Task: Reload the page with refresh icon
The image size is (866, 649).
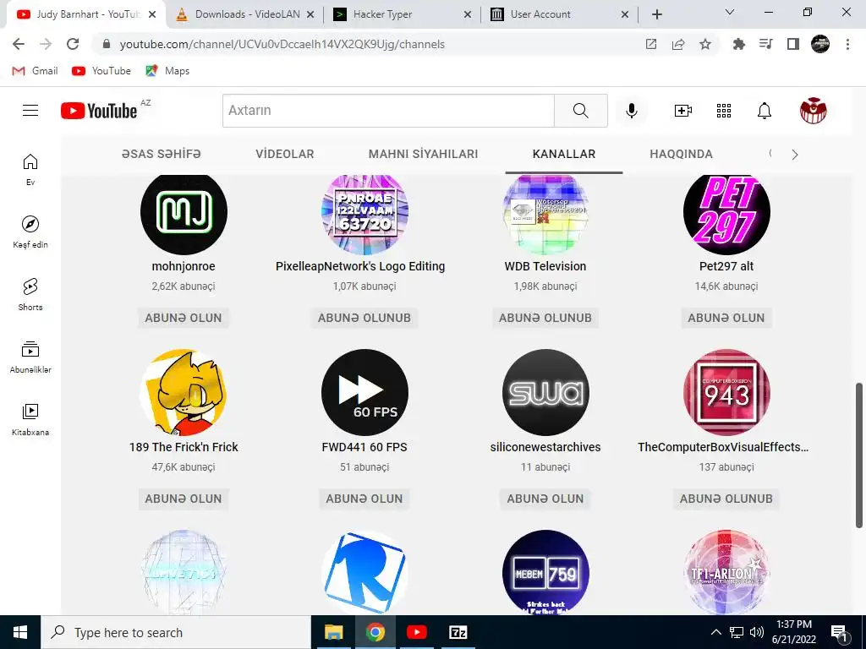Action: 73,44
